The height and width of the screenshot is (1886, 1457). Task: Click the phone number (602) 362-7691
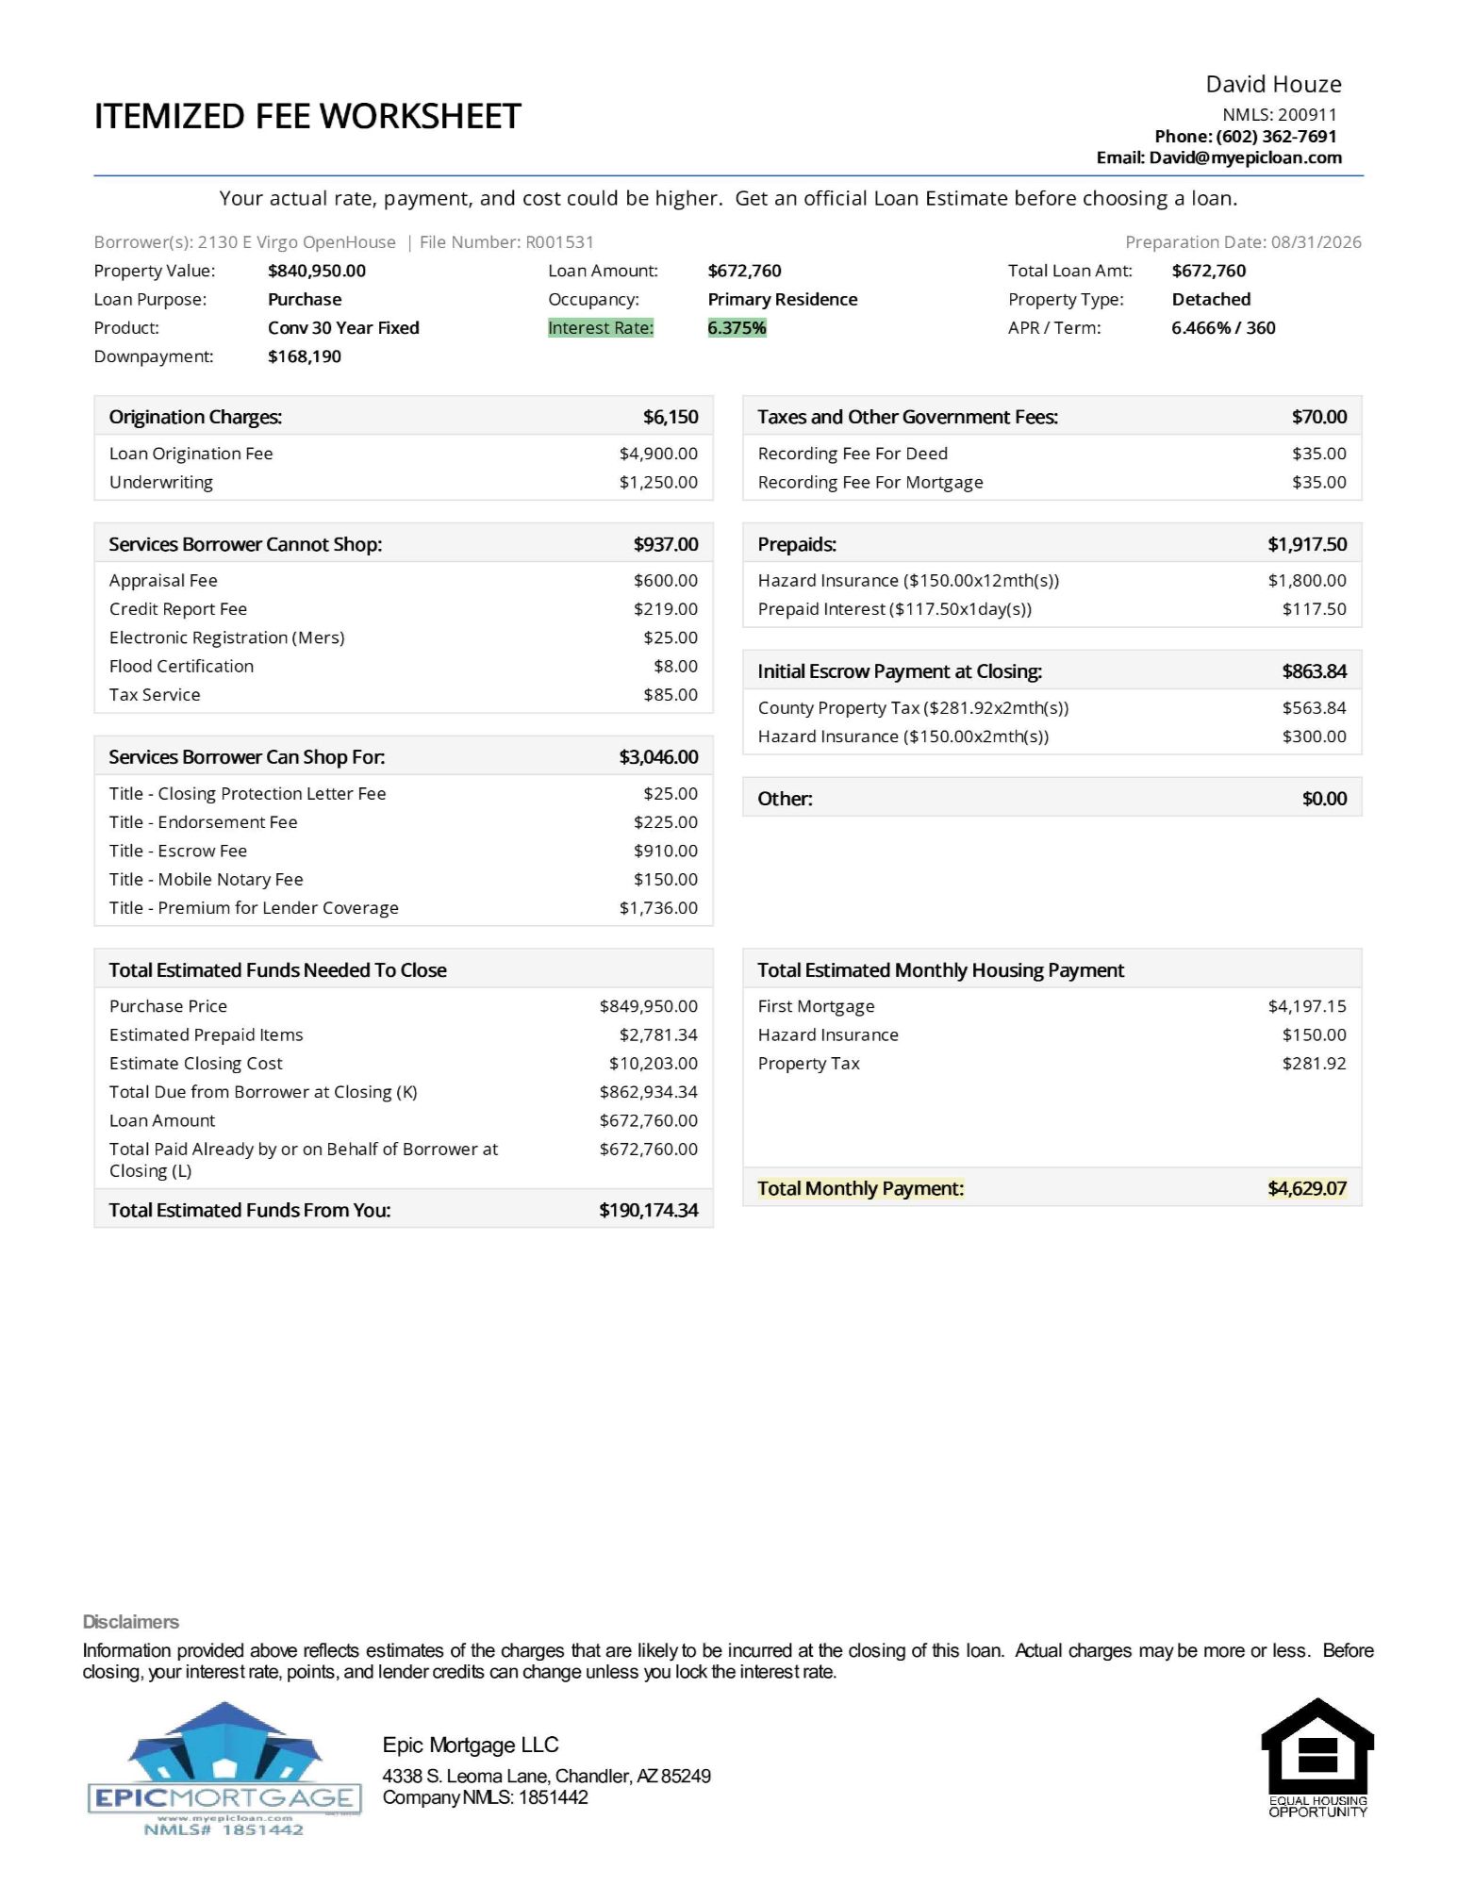(x=1276, y=136)
